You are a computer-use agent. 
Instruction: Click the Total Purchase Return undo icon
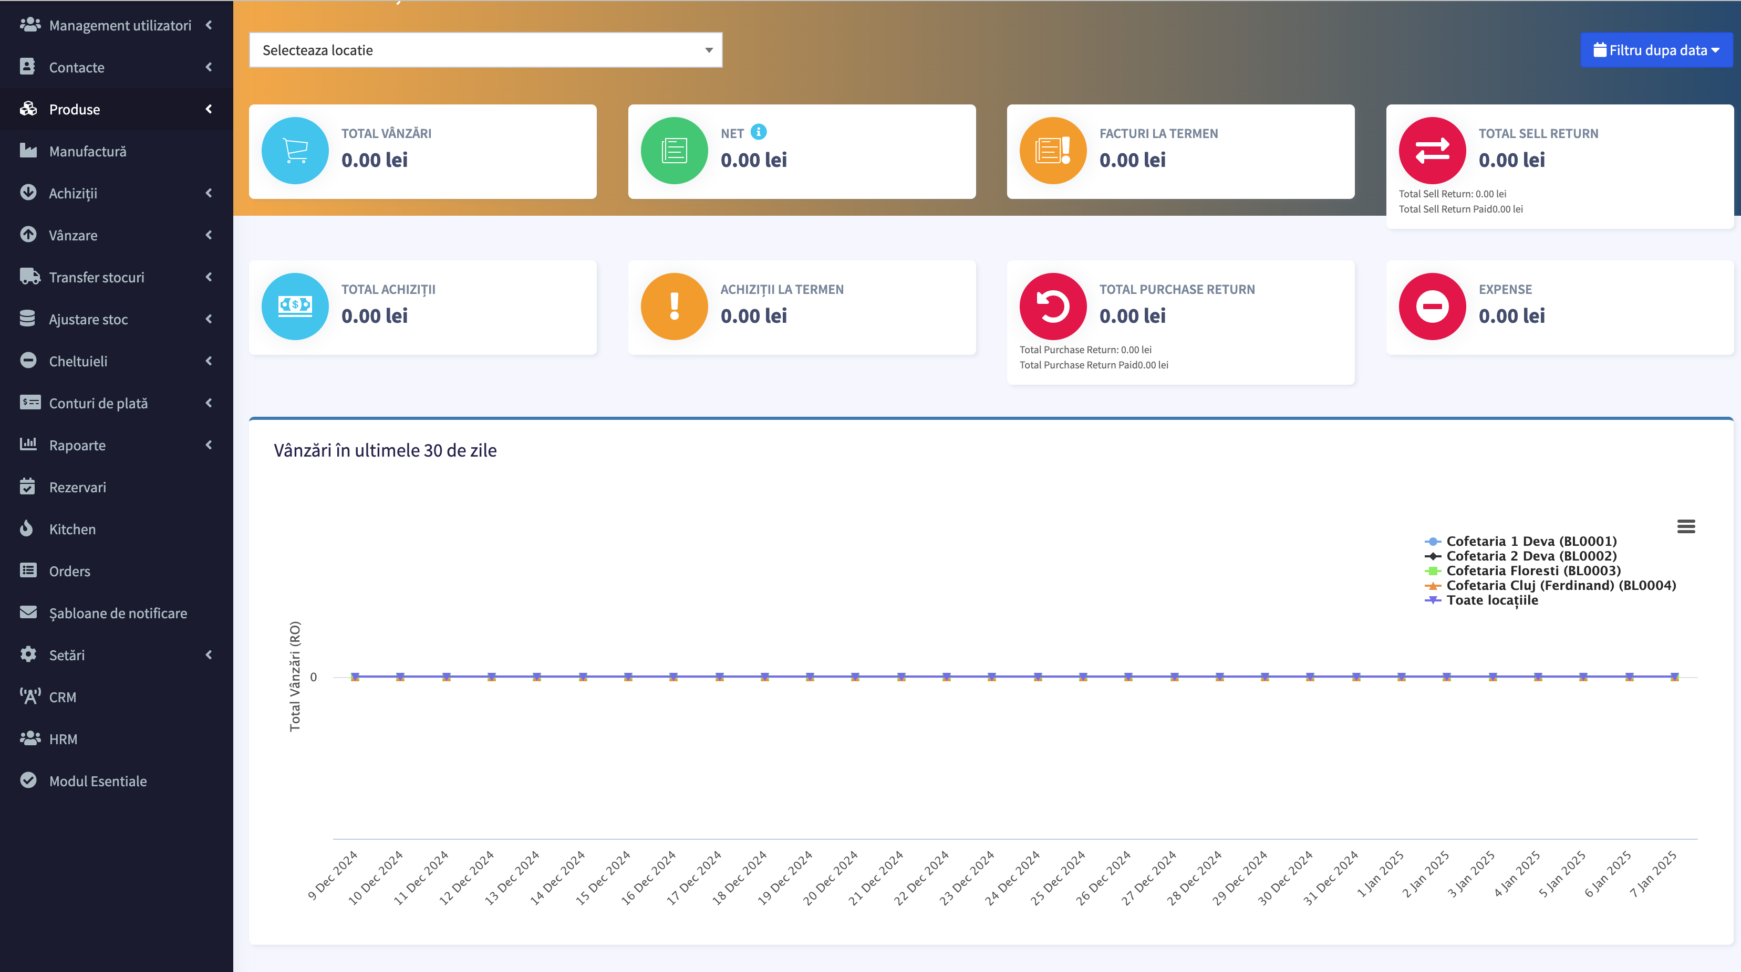click(x=1052, y=307)
